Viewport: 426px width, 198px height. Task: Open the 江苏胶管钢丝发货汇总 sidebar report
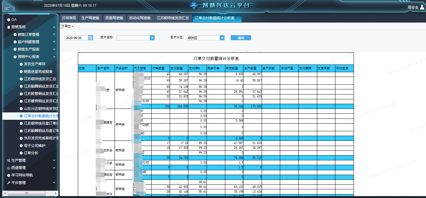click(41, 94)
